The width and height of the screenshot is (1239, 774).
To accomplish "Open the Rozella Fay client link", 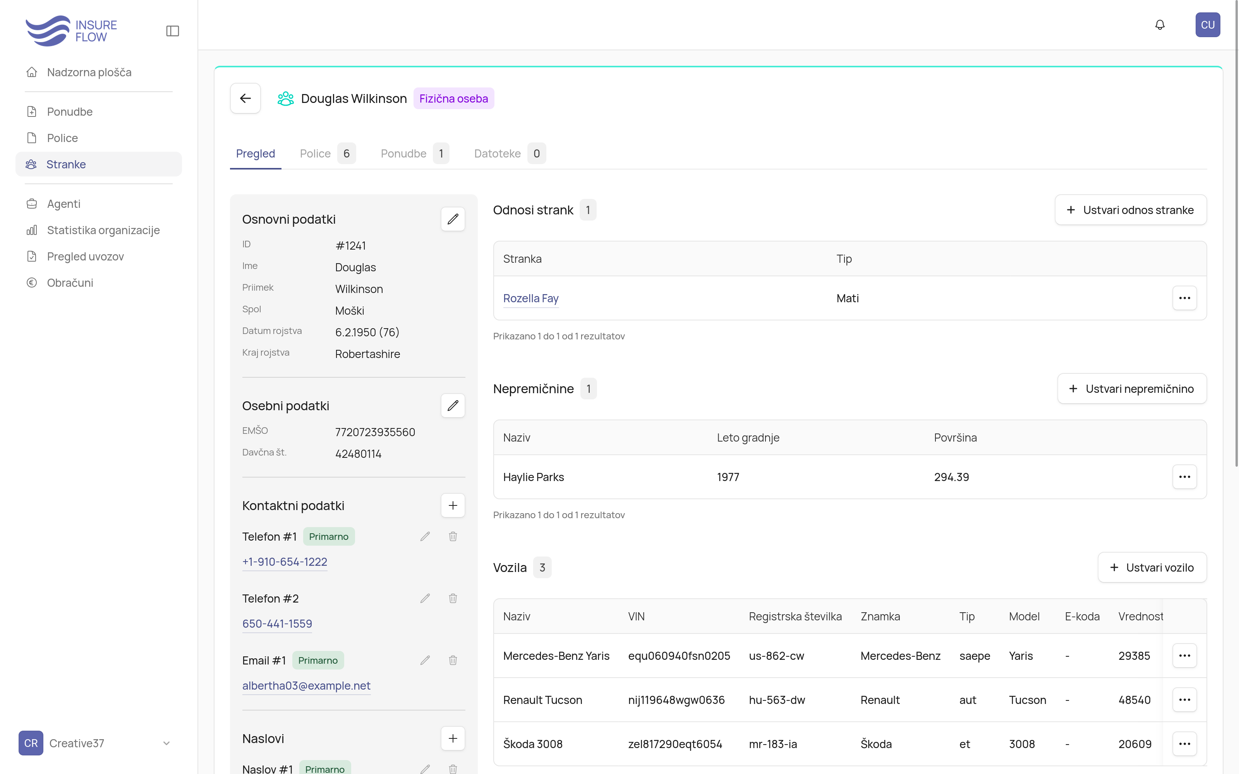I will coord(530,298).
